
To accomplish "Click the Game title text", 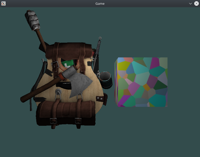I will 100,3.
